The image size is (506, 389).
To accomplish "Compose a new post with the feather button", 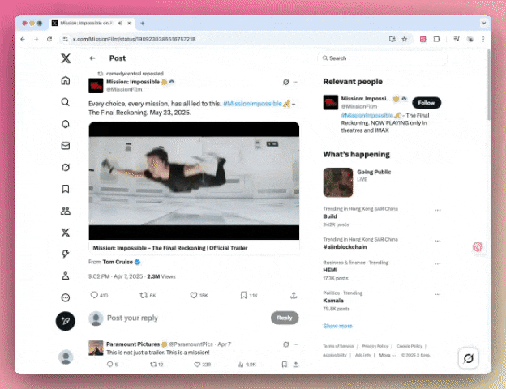I will (66, 321).
